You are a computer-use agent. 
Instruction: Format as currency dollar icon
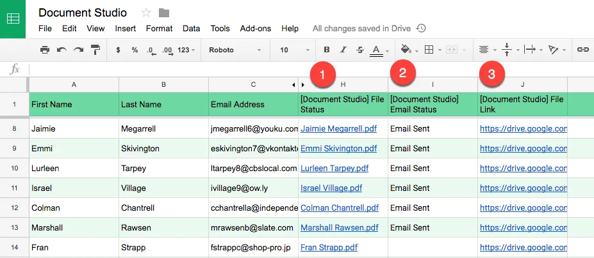pos(118,50)
